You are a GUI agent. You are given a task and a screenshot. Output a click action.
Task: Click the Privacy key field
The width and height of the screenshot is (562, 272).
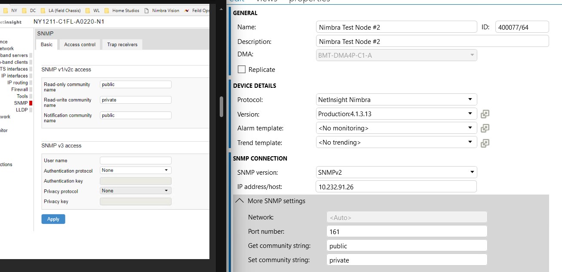tap(135, 201)
